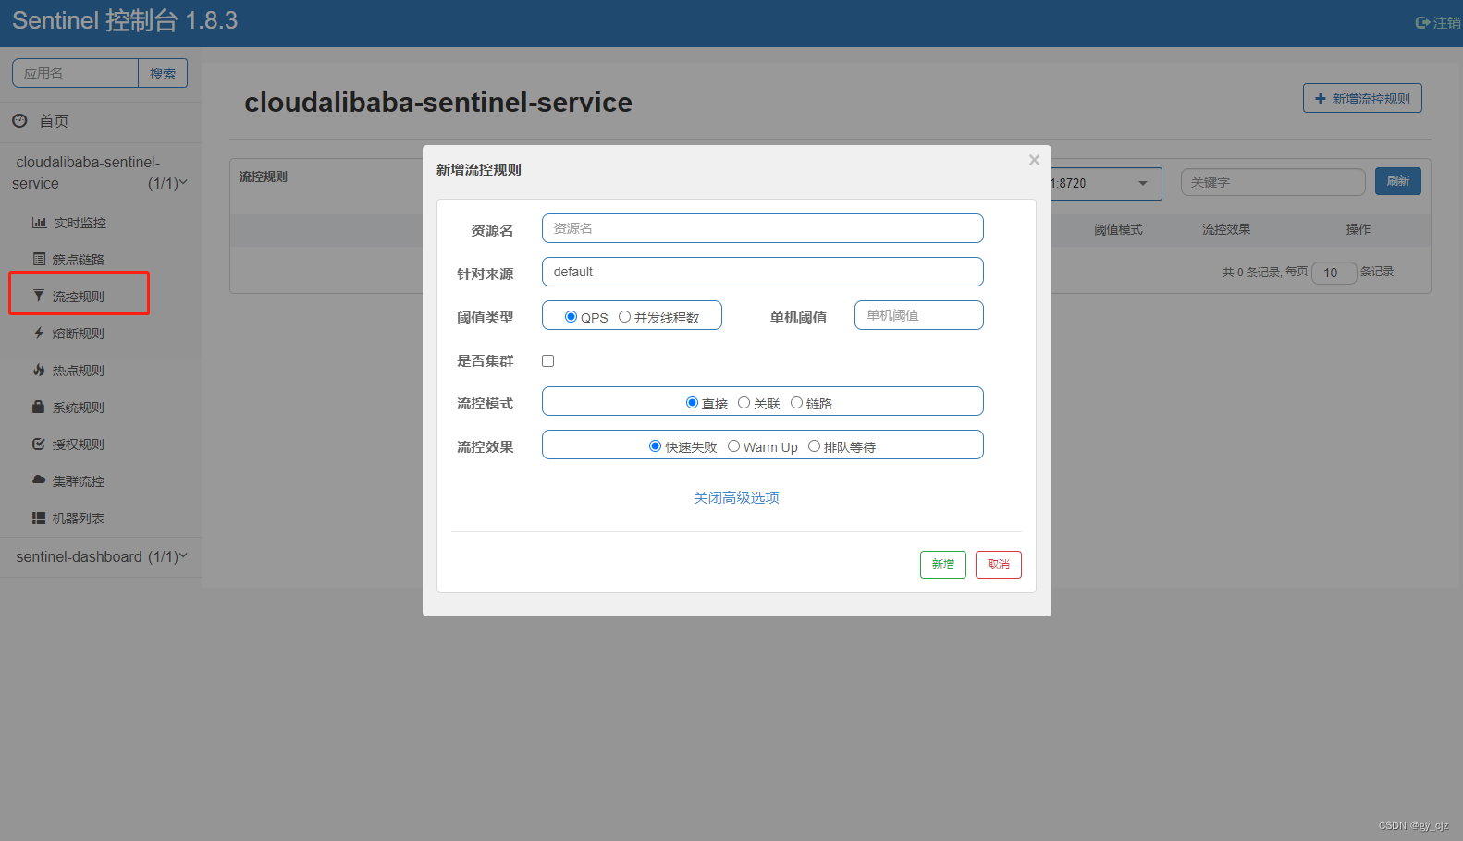The height and width of the screenshot is (841, 1463).
Task: Open 首页 in the sidebar
Action: point(54,121)
